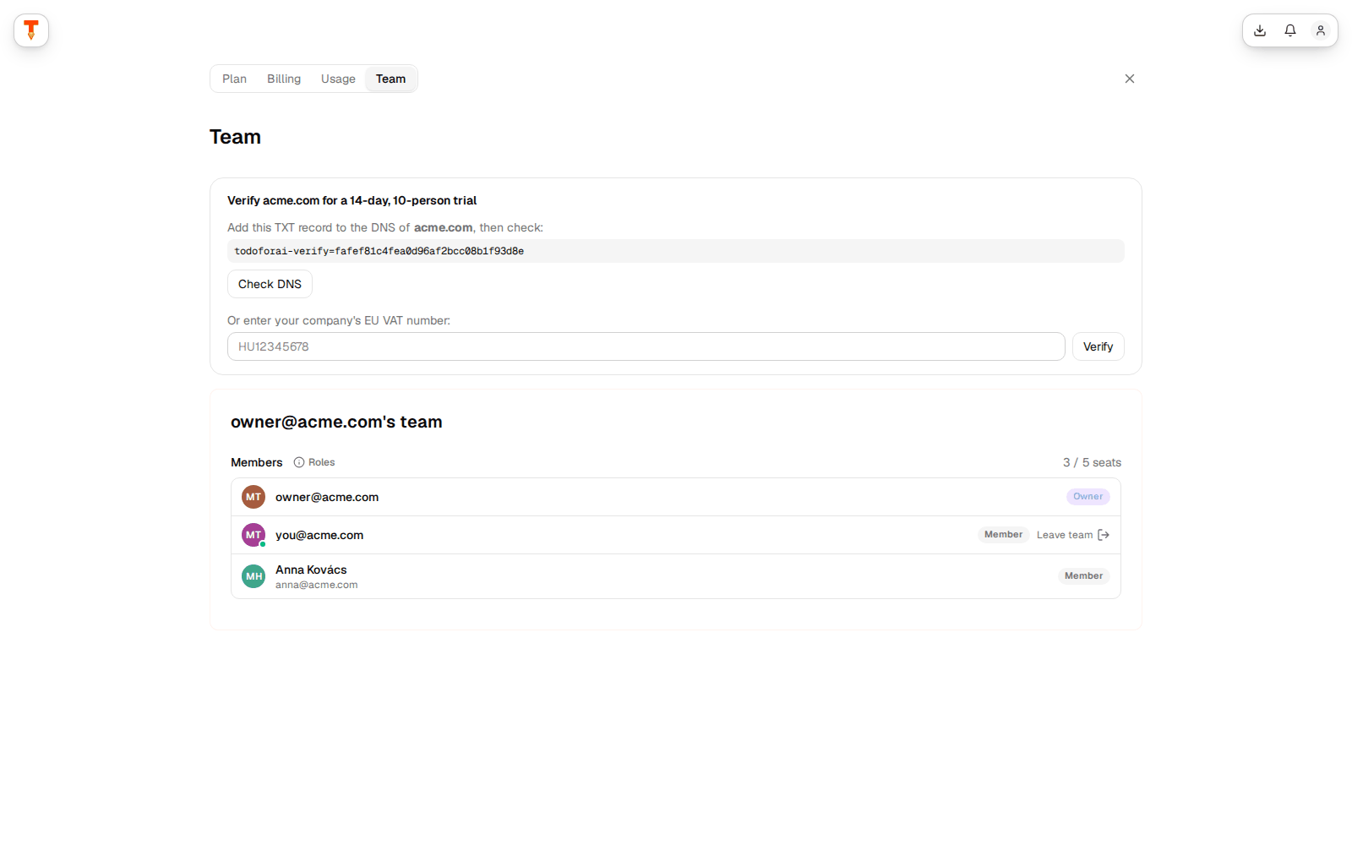Switch to the Plan tab
Image resolution: width=1352 pixels, height=845 pixels.
coord(235,79)
